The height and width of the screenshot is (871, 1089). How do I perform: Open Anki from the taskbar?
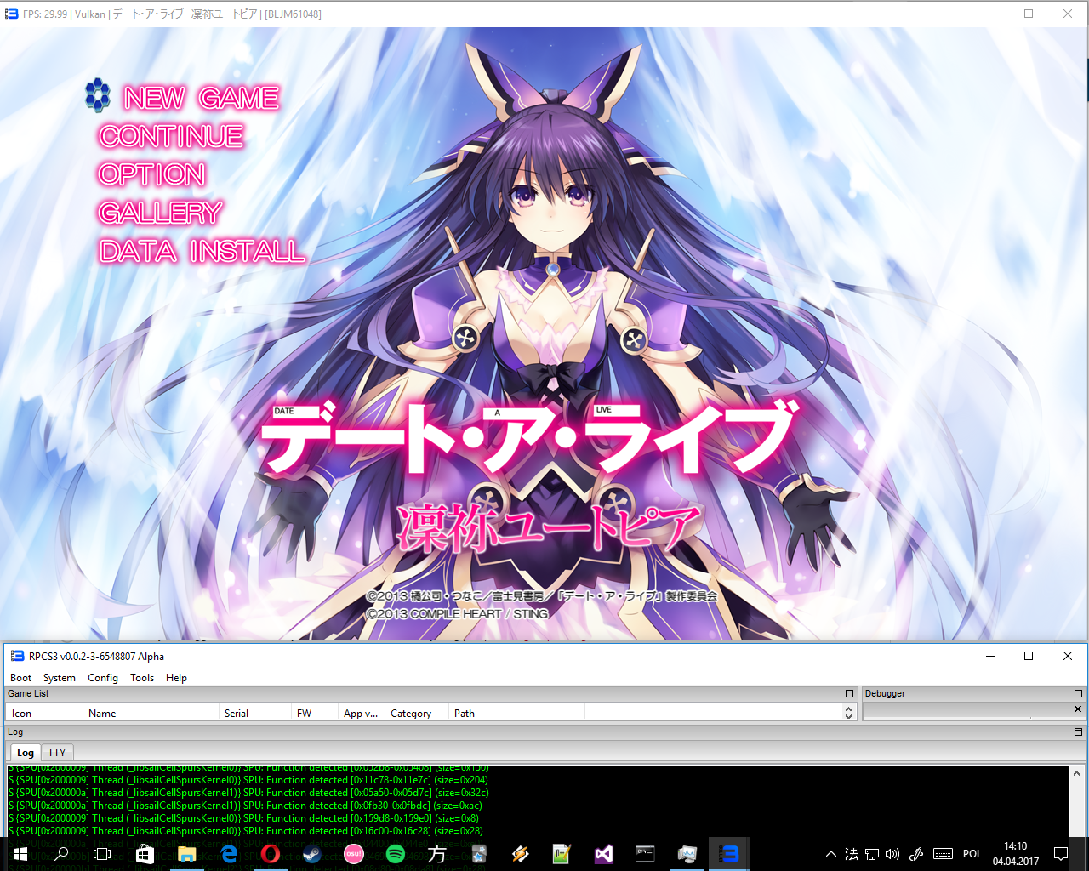click(479, 854)
